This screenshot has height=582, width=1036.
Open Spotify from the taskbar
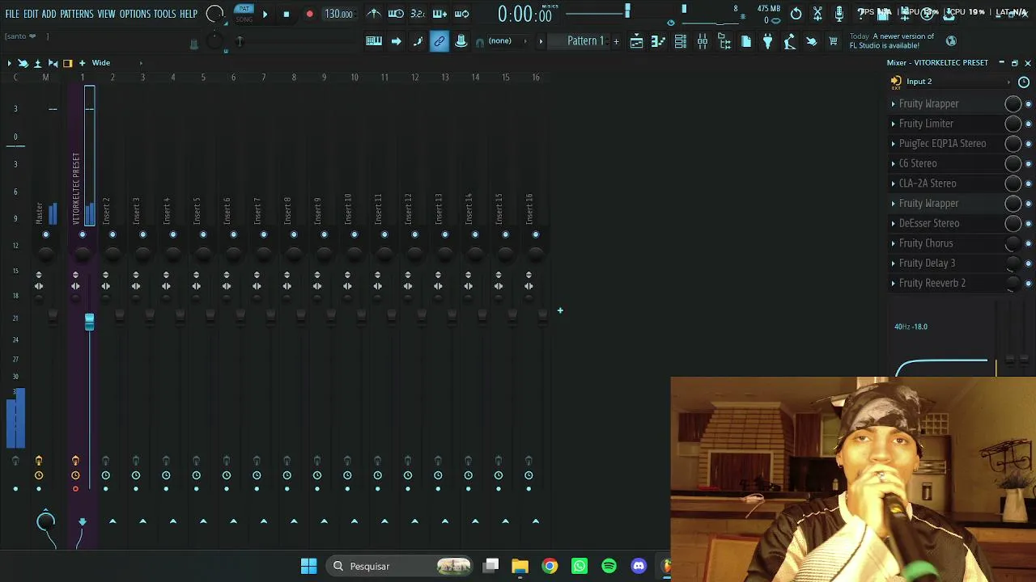coord(609,566)
